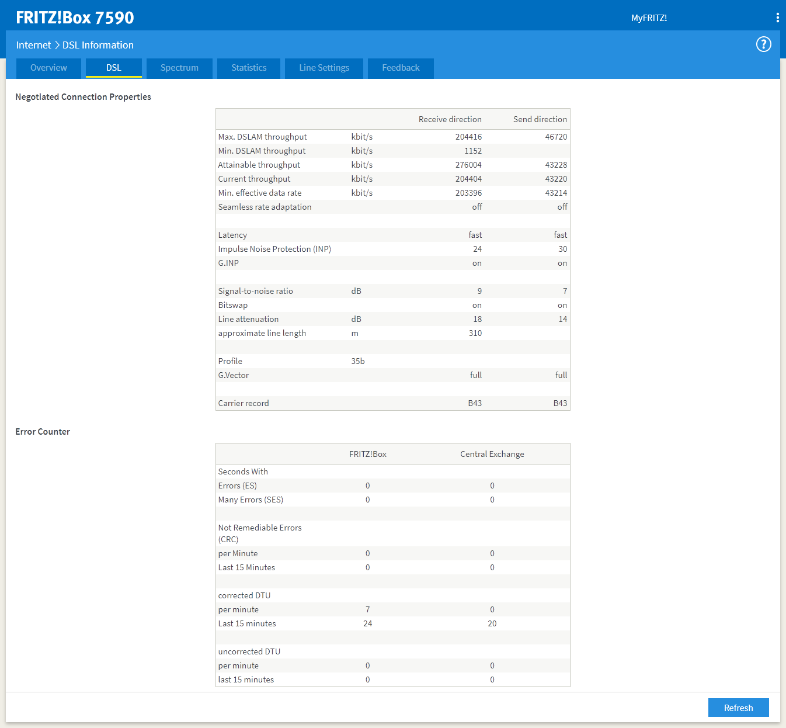Viewport: 786px width, 728px height.
Task: Switch to the Statistics tab
Action: (249, 68)
